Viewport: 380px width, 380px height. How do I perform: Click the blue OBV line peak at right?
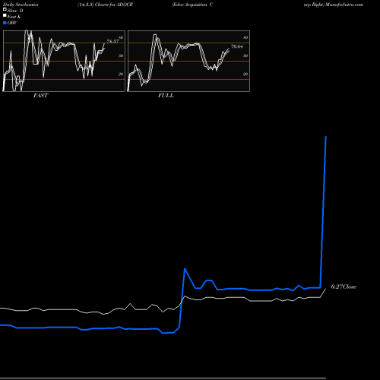click(x=326, y=137)
